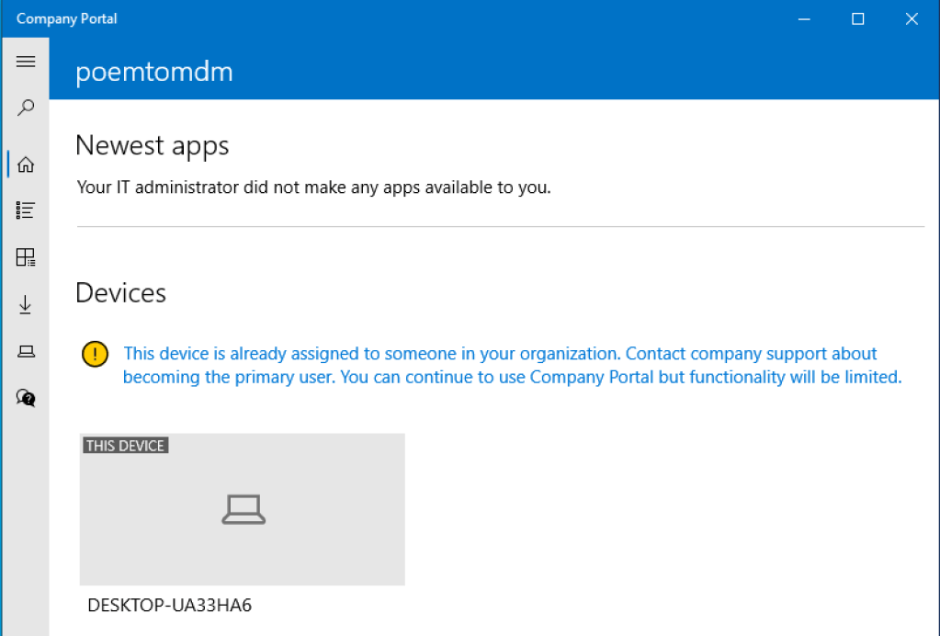Maximize the Company Portal window
This screenshot has width=940, height=636.
tap(857, 18)
